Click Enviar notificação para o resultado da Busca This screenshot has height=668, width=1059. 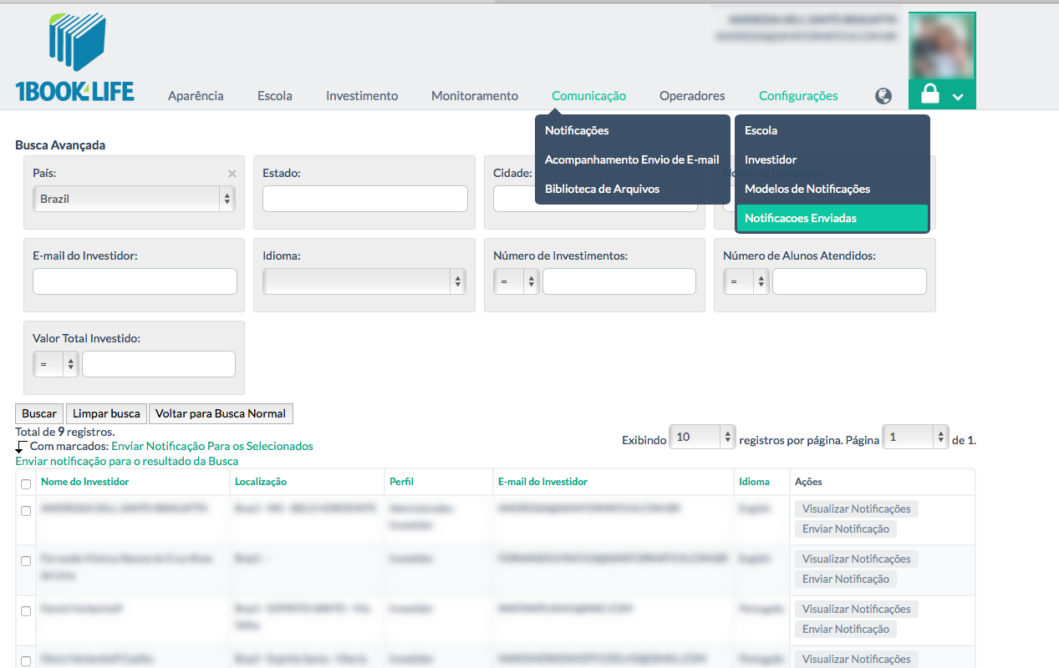click(x=127, y=461)
